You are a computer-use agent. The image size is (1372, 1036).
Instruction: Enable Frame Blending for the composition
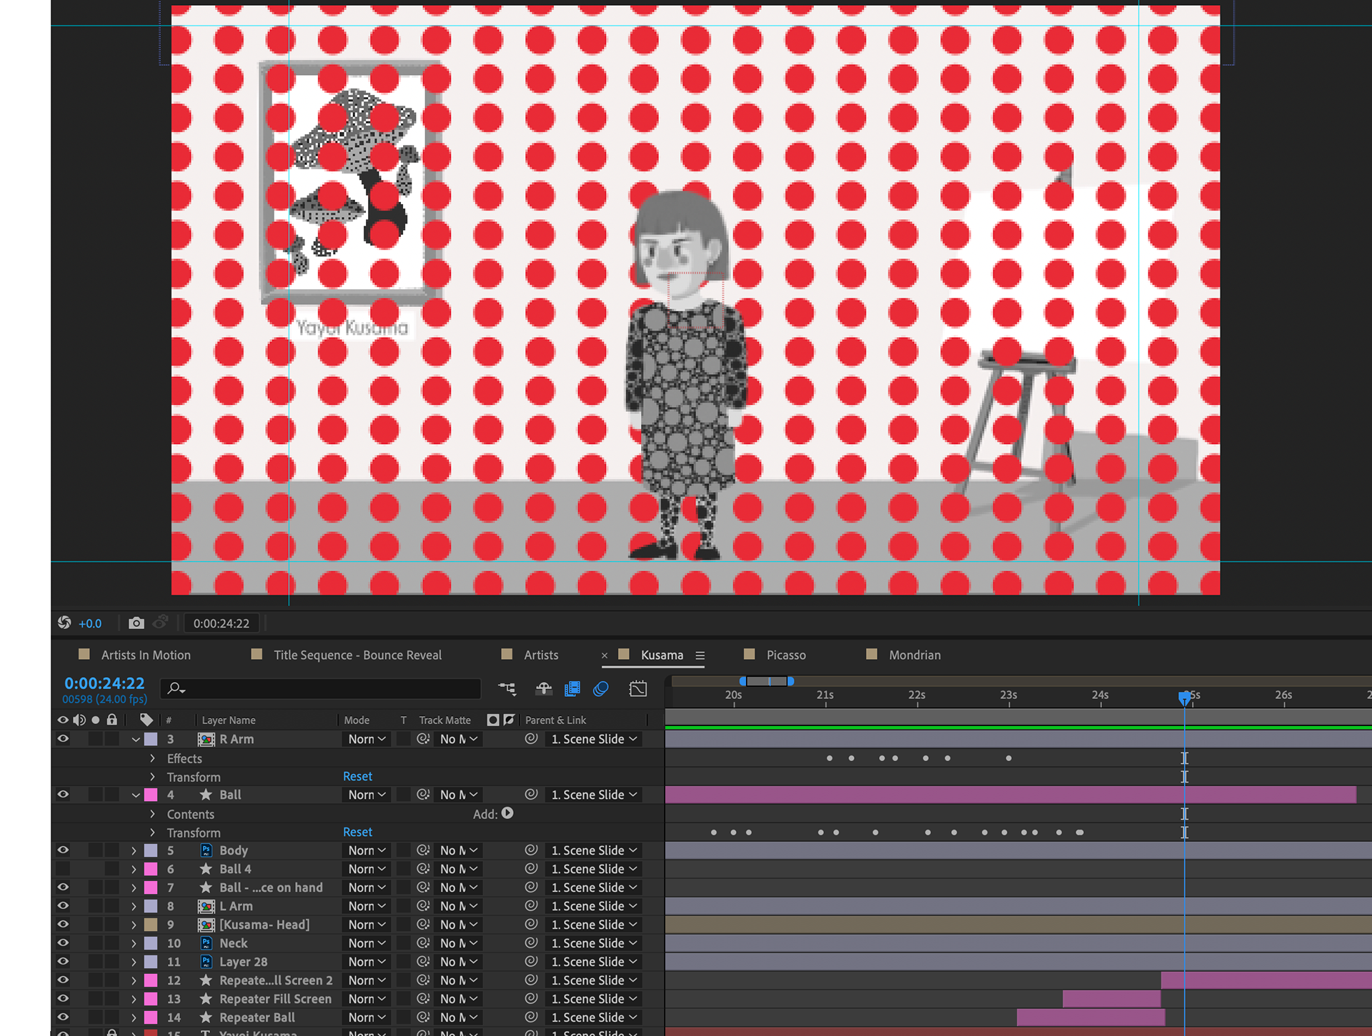pyautogui.click(x=572, y=688)
